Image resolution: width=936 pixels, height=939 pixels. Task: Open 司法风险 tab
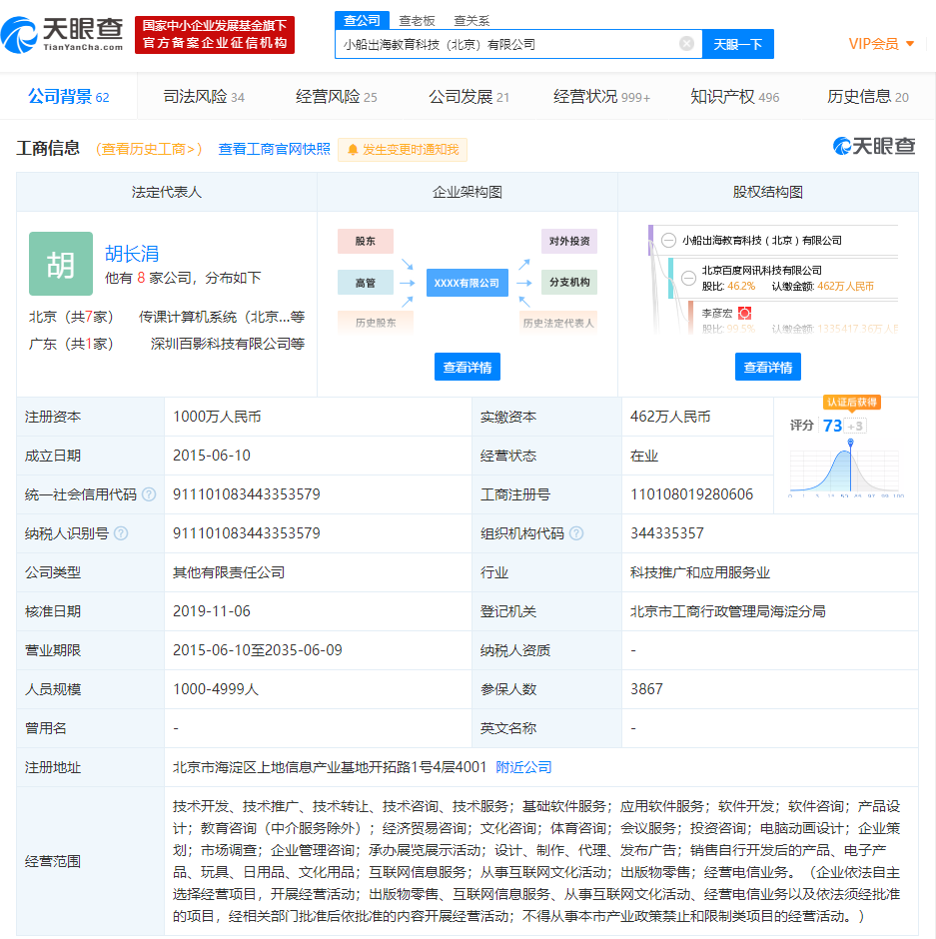204,97
